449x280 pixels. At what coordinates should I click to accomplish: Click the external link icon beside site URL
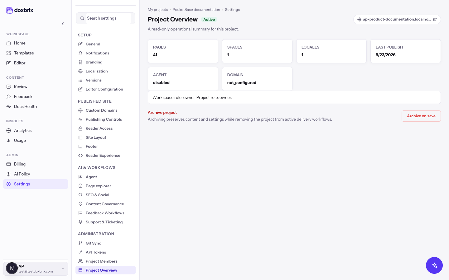coord(435,19)
